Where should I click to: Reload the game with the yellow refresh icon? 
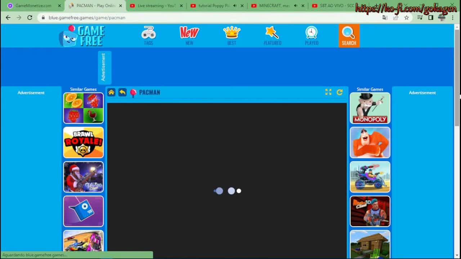coord(340,92)
